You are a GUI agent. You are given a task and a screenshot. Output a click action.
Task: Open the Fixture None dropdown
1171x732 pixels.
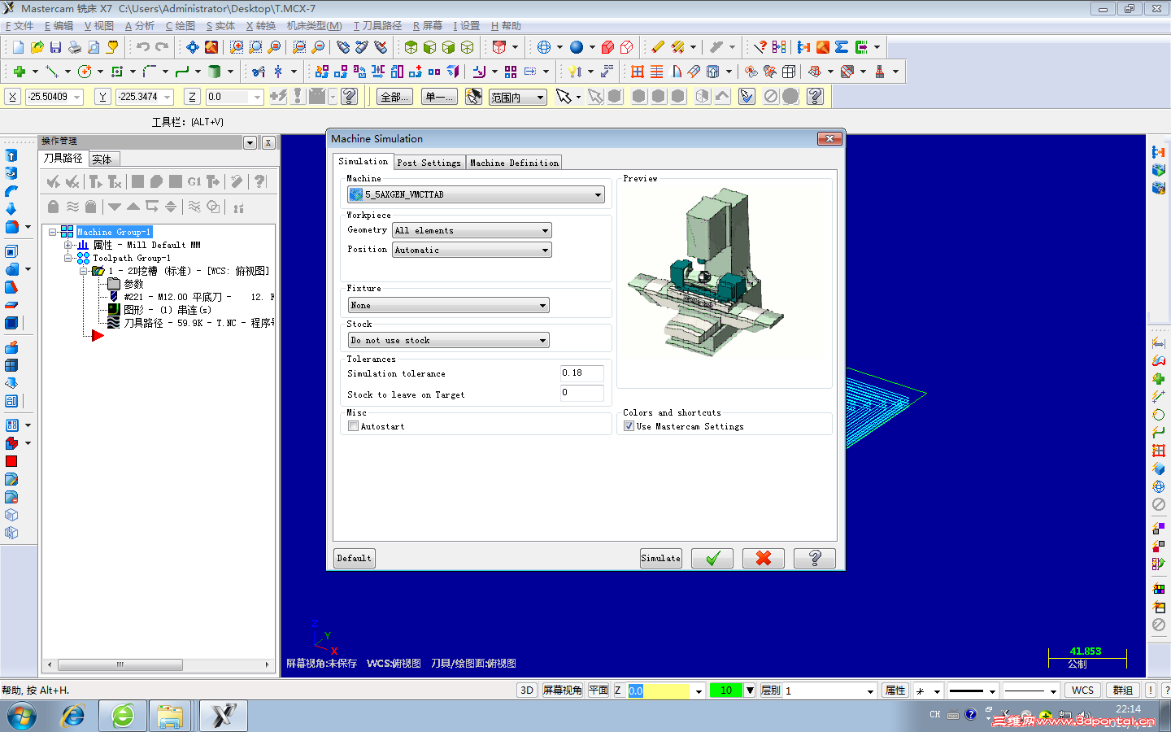tap(449, 305)
